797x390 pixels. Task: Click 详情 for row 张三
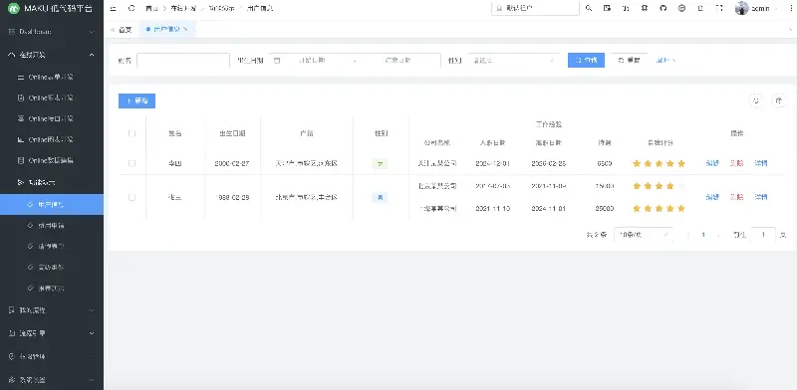[761, 197]
